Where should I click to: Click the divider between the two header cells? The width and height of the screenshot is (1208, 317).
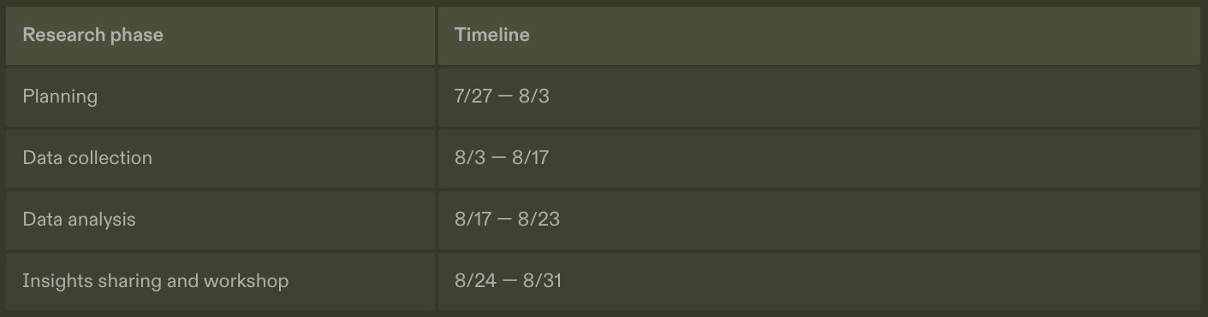click(x=437, y=36)
